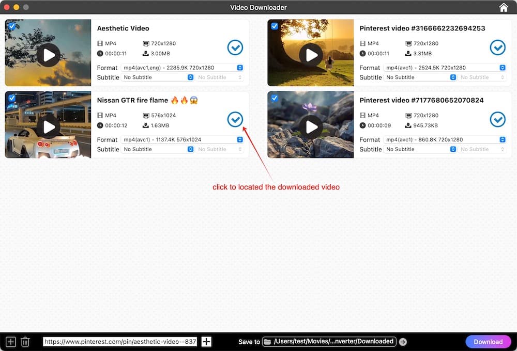
Task: Open the Format dropdown for Aesthetic Video
Action: (239, 67)
